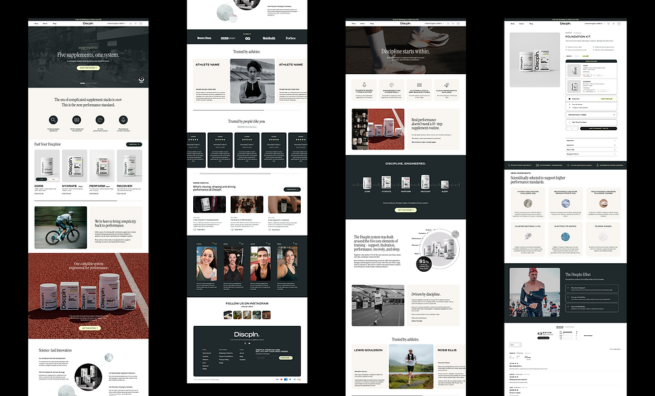Select the second variant pill on the CORE product
This screenshot has height=396, width=655.
53,180
